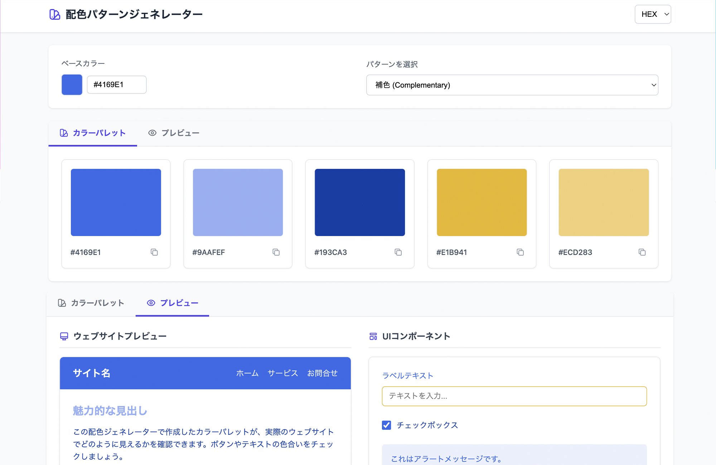
Task: Copy the #E1B941 color code
Action: click(x=520, y=252)
